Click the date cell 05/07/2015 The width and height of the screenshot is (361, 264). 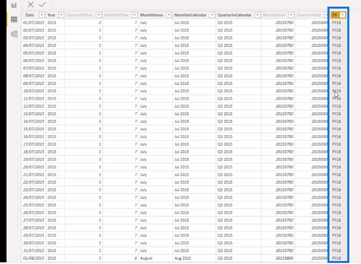(34, 53)
